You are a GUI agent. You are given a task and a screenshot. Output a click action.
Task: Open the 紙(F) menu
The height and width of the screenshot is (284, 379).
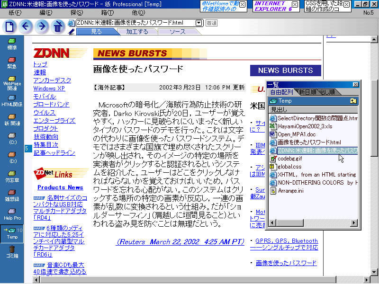pos(15,12)
